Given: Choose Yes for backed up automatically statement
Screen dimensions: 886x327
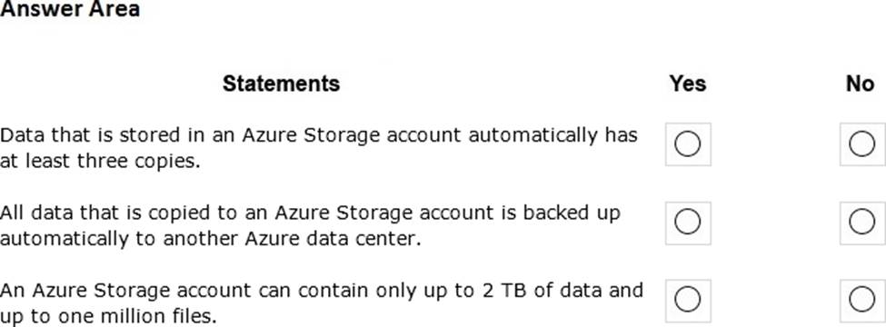Looking at the screenshot, I should (688, 223).
